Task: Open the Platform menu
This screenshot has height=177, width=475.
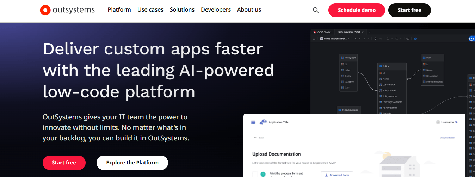Action: click(119, 10)
